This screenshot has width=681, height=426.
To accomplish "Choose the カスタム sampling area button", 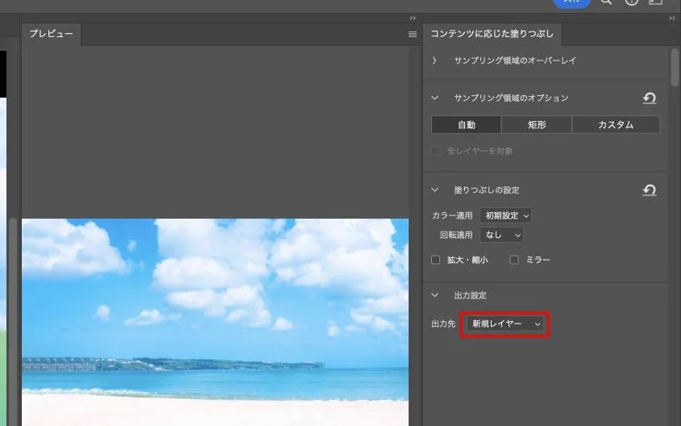I will tap(615, 125).
